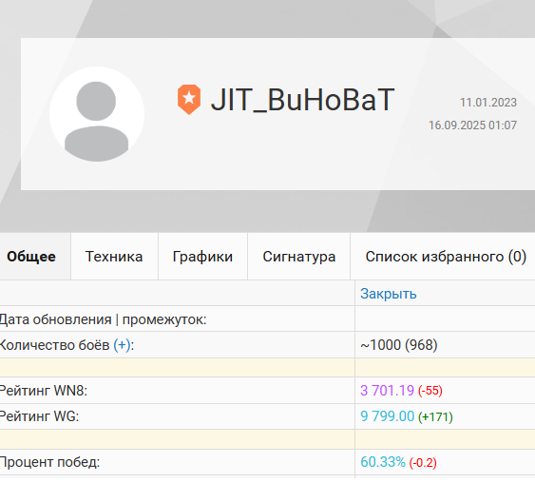Click the Рейтинг WG row label

(x=39, y=416)
